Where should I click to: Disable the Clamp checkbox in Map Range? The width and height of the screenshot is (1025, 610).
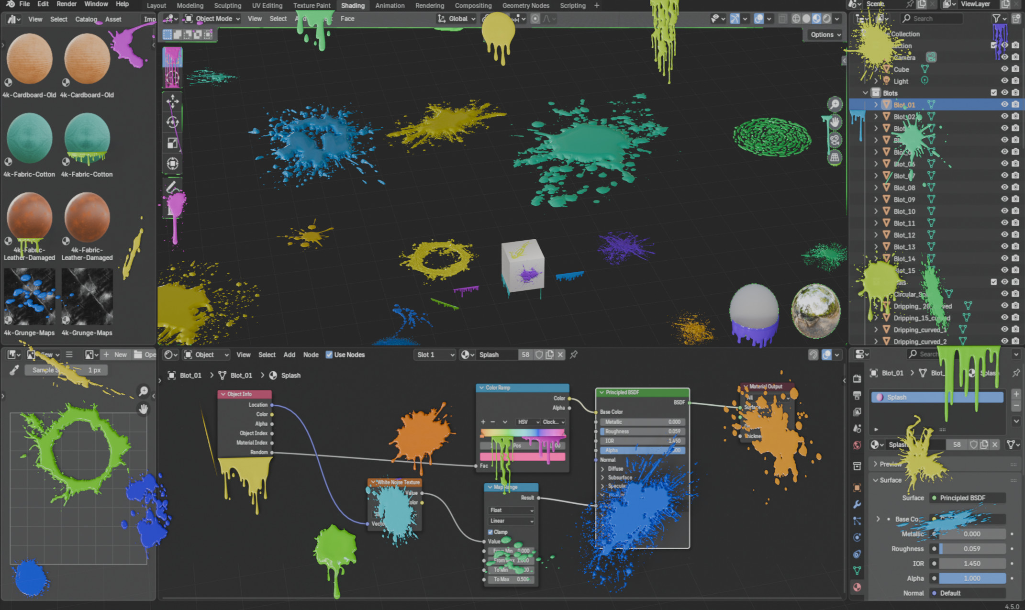point(490,532)
